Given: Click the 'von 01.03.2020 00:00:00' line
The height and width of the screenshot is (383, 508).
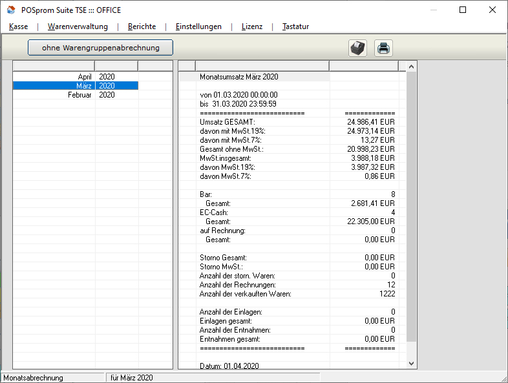Looking at the screenshot, I should [x=238, y=95].
